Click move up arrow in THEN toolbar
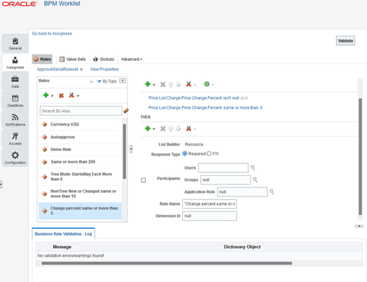This screenshot has width=367, height=282. coord(171,128)
